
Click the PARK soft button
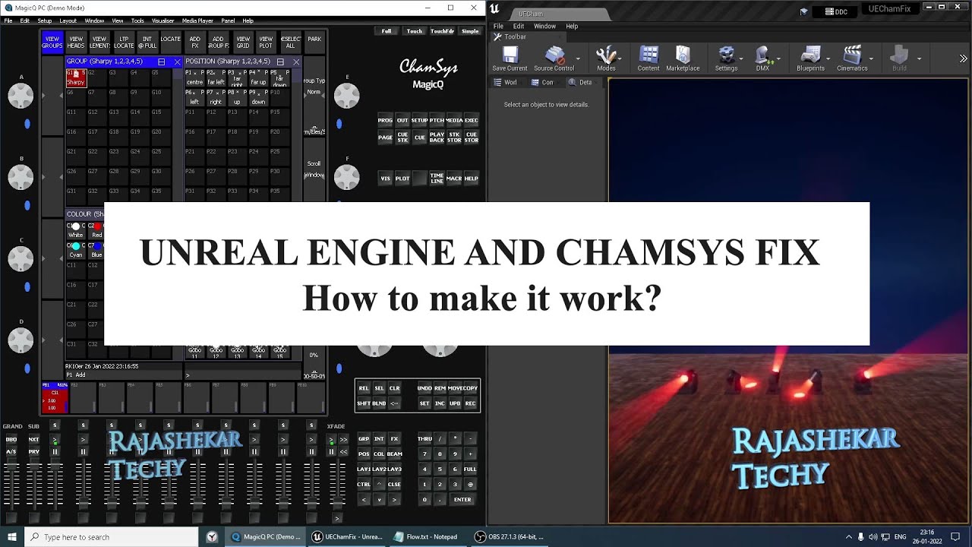(314, 42)
